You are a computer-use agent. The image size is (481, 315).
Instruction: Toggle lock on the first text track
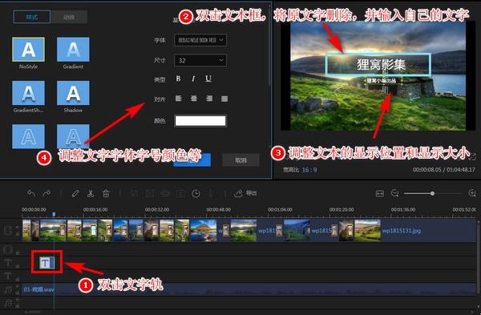coord(18,266)
